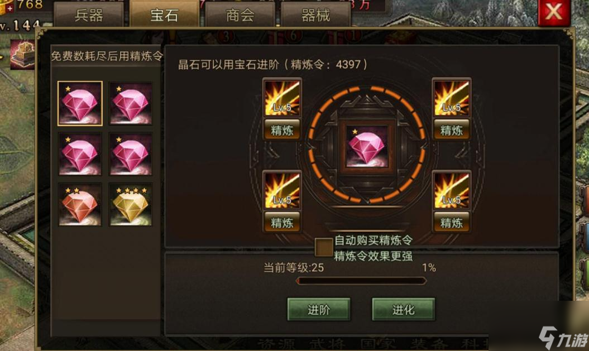
Task: Click the building icon at the left edge
Action: point(23,55)
